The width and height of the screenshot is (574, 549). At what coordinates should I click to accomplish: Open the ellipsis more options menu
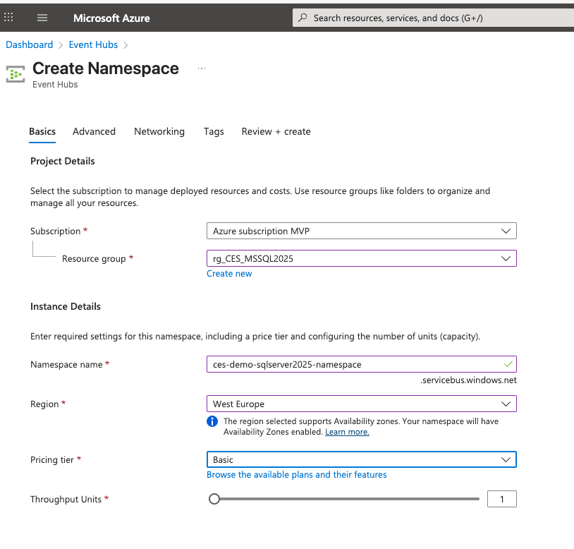[x=201, y=68]
